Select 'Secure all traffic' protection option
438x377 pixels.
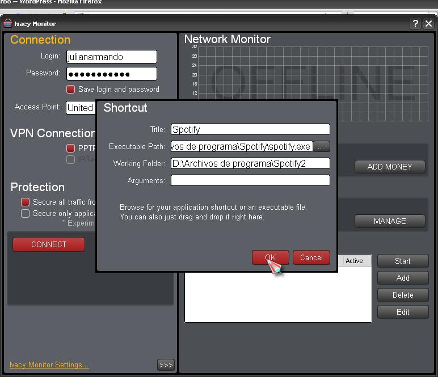[x=25, y=202]
